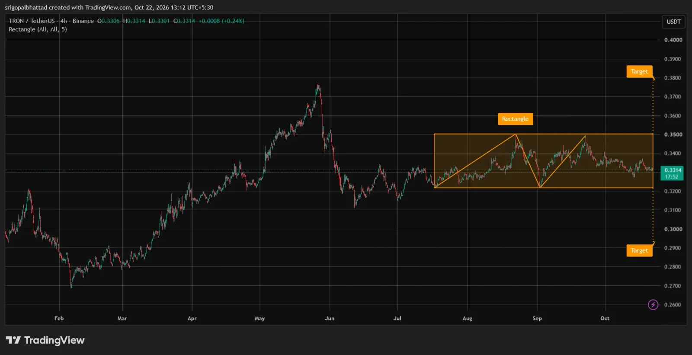Click the 0.3000 price axis label
Viewport: 692px width, 355px height.
point(673,229)
